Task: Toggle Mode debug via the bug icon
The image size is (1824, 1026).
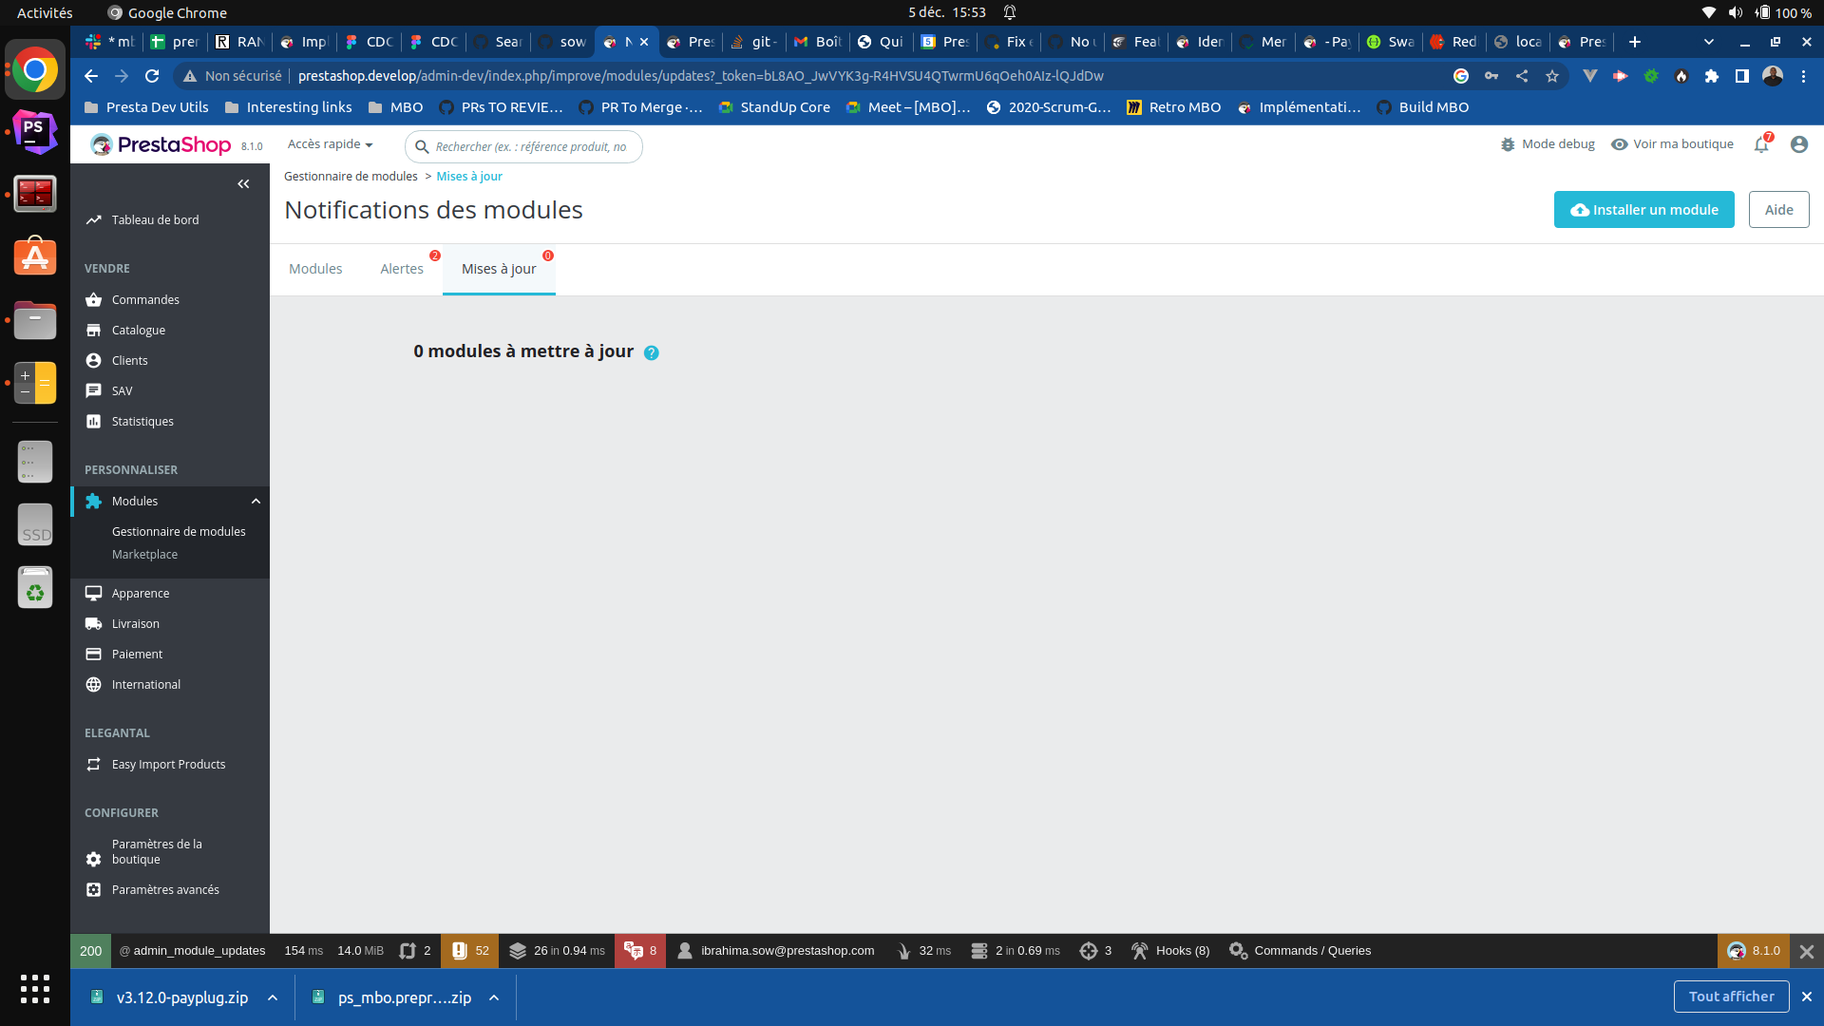Action: click(x=1547, y=144)
